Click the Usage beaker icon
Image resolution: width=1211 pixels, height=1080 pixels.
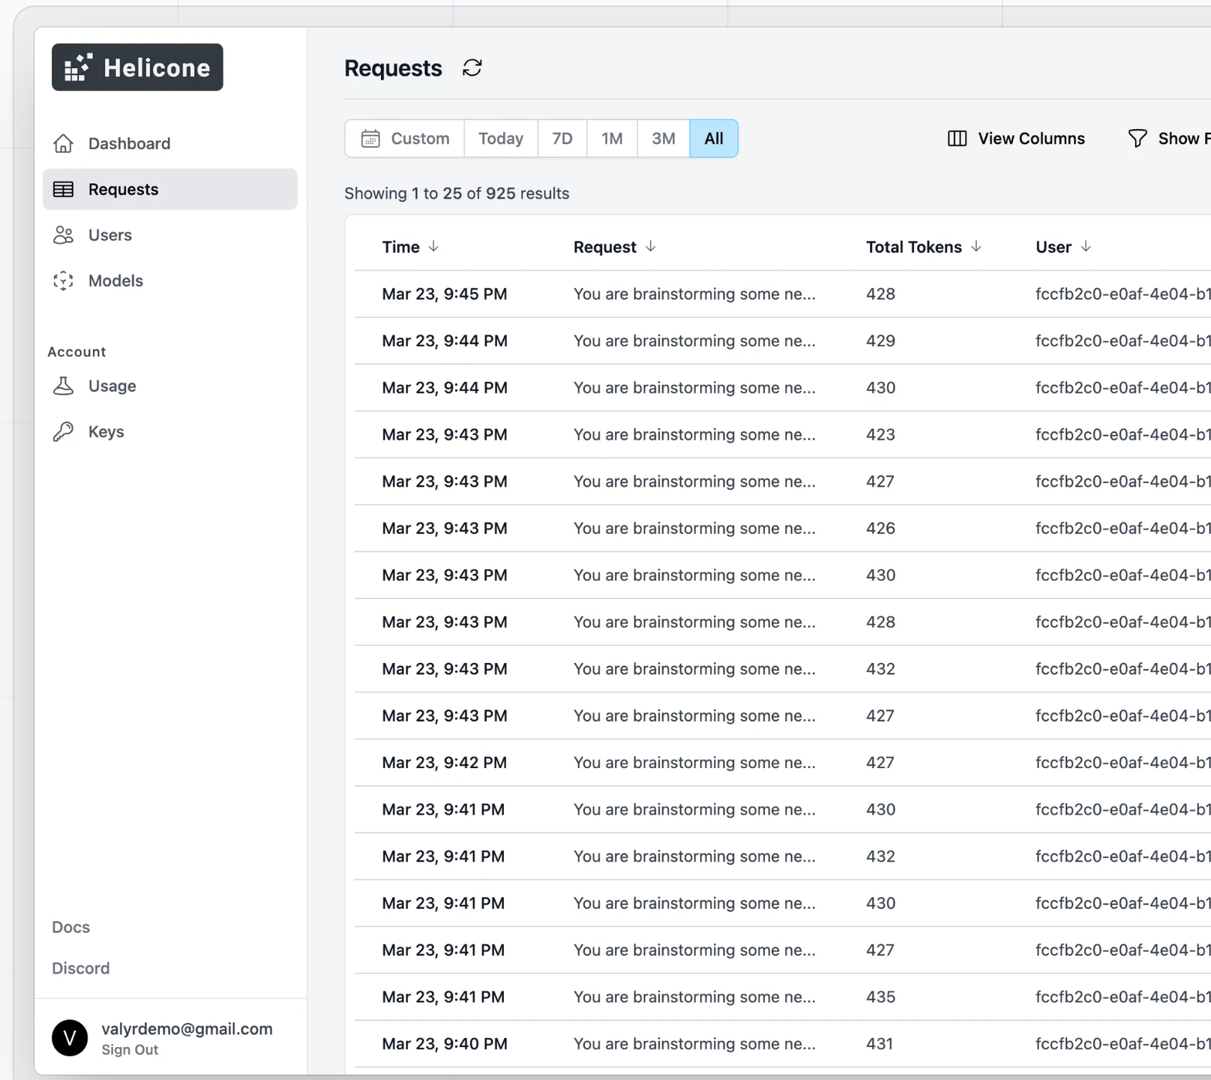(64, 386)
